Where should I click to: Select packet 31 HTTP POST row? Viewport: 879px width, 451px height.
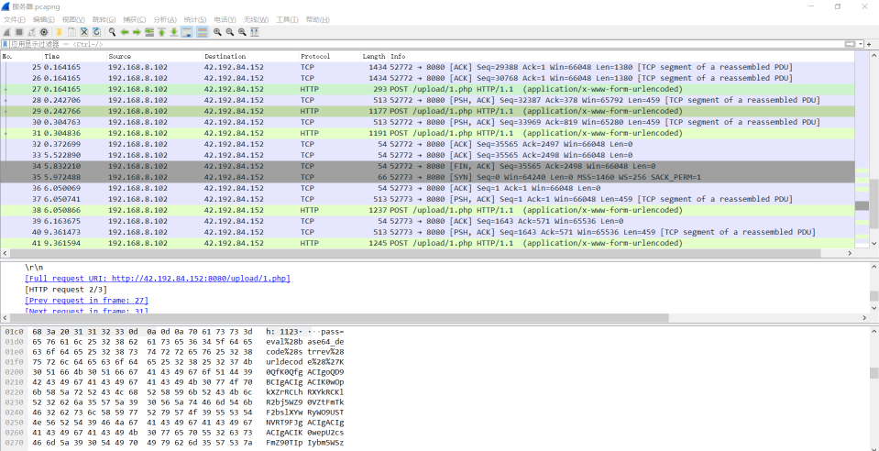click(428, 133)
